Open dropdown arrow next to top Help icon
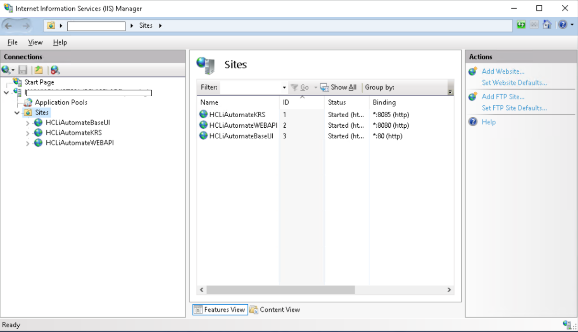Viewport: 578px width, 332px height. tap(572, 25)
